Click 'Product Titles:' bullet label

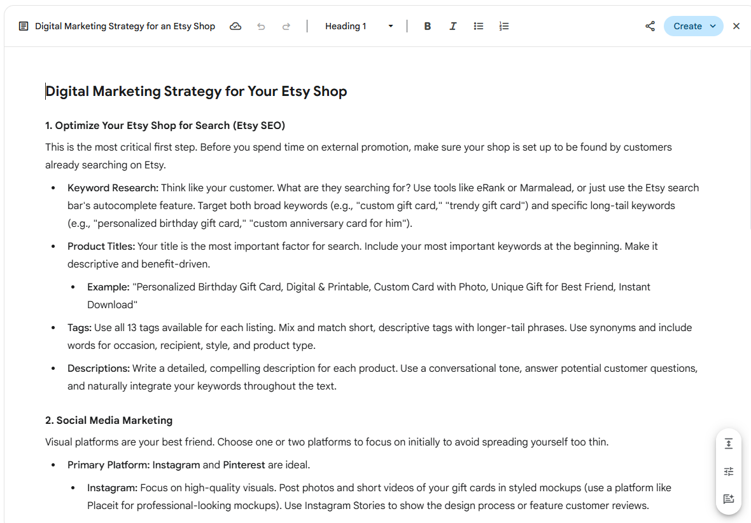click(x=101, y=246)
